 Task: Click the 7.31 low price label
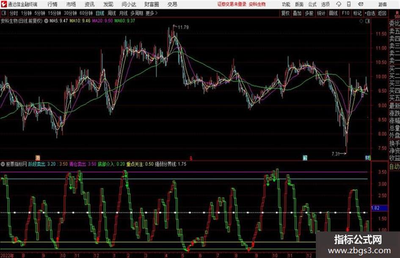click(336, 154)
